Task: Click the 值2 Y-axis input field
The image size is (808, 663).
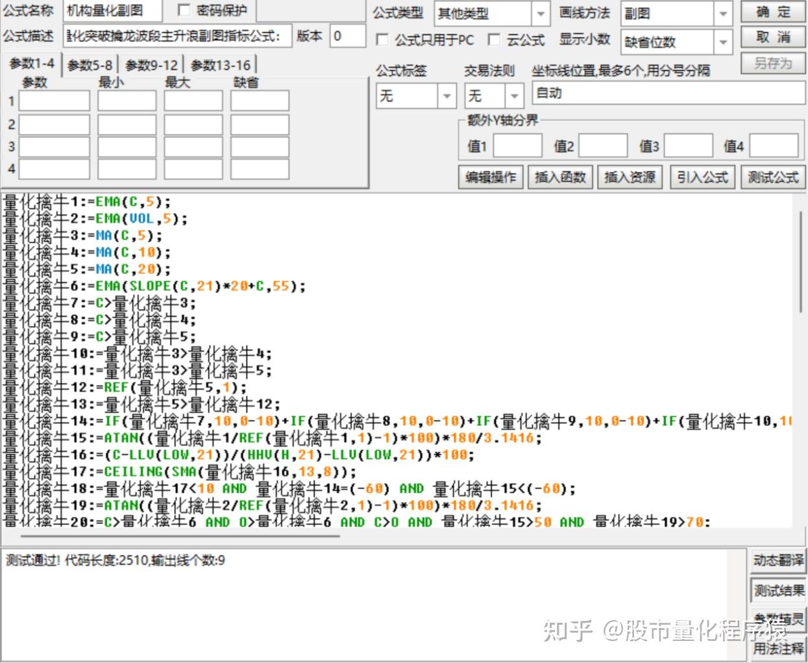Action: coord(603,146)
